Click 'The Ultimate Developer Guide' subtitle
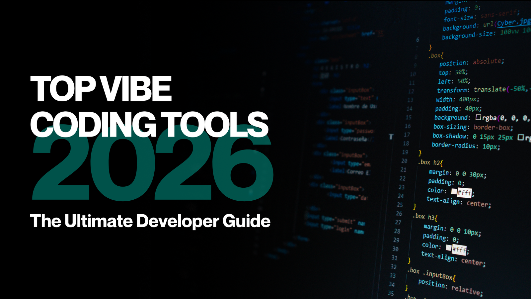This screenshot has width=531, height=299. pos(150,221)
